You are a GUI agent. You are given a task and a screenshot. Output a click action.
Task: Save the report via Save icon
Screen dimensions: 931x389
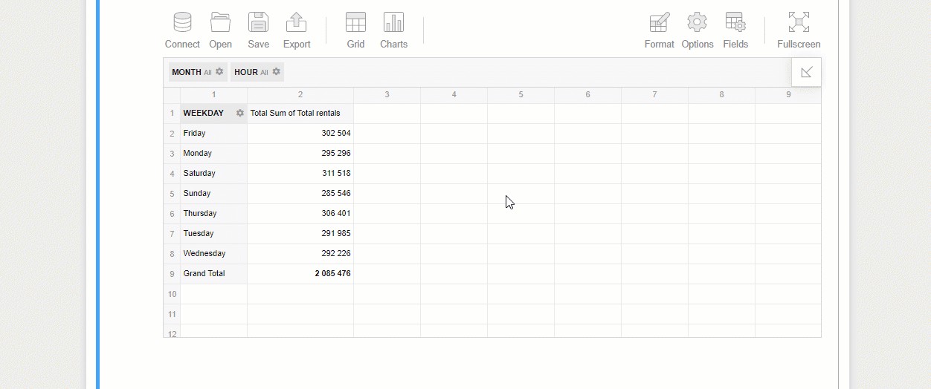coord(258,22)
